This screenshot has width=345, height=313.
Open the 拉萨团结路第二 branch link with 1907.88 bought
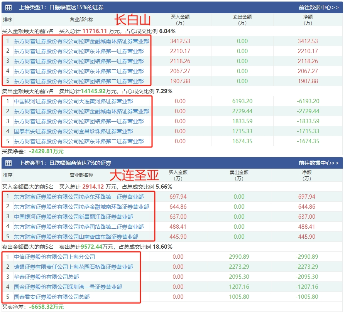click(79, 82)
